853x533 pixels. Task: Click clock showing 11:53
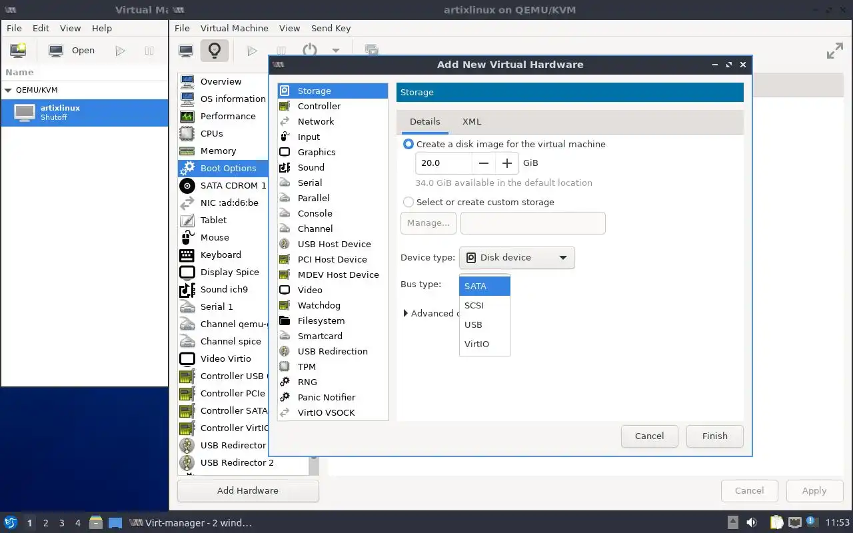[x=838, y=523]
